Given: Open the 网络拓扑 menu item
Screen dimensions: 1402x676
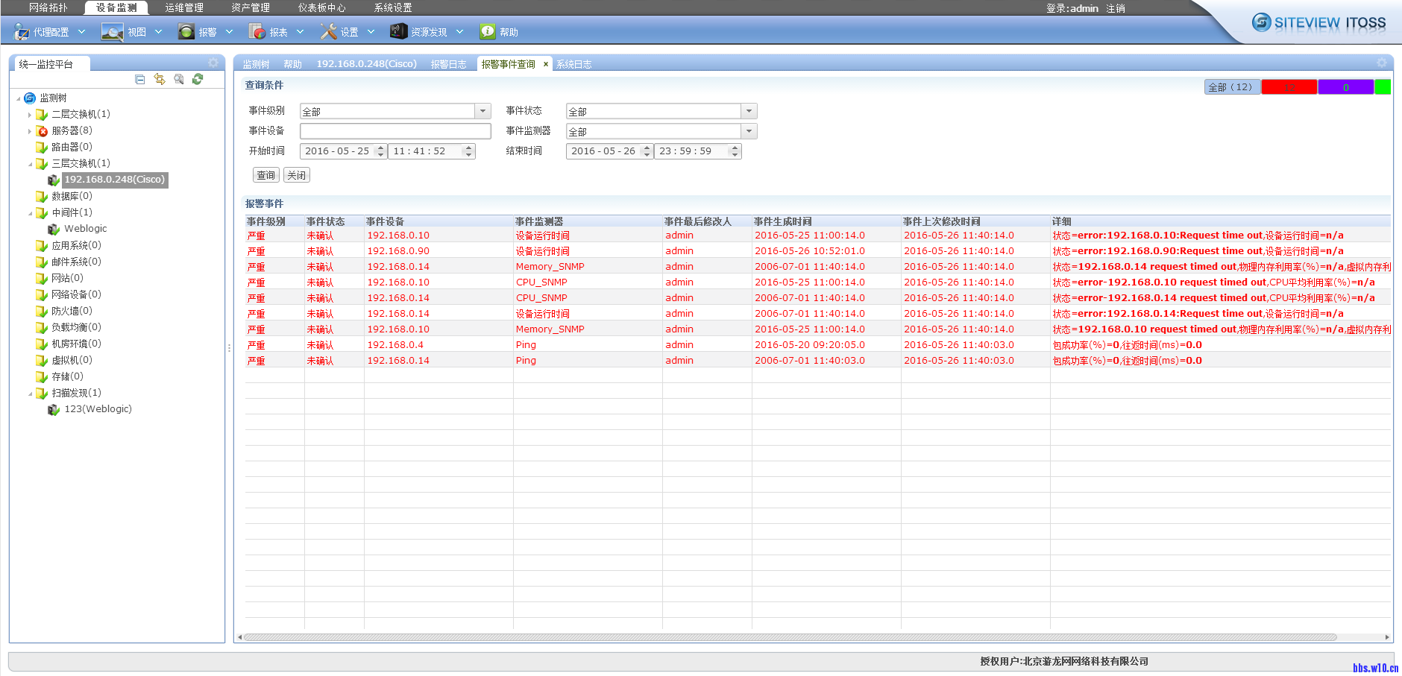Looking at the screenshot, I should 46,8.
